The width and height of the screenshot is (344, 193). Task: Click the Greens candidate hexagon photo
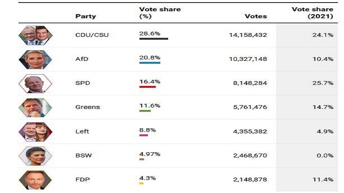click(36, 108)
